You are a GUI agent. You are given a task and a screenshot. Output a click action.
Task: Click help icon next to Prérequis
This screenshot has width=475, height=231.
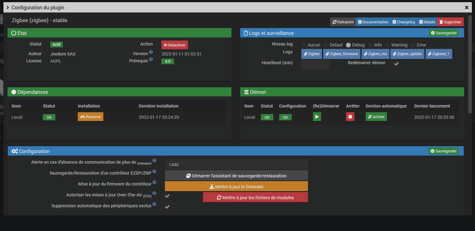pyautogui.click(x=151, y=59)
